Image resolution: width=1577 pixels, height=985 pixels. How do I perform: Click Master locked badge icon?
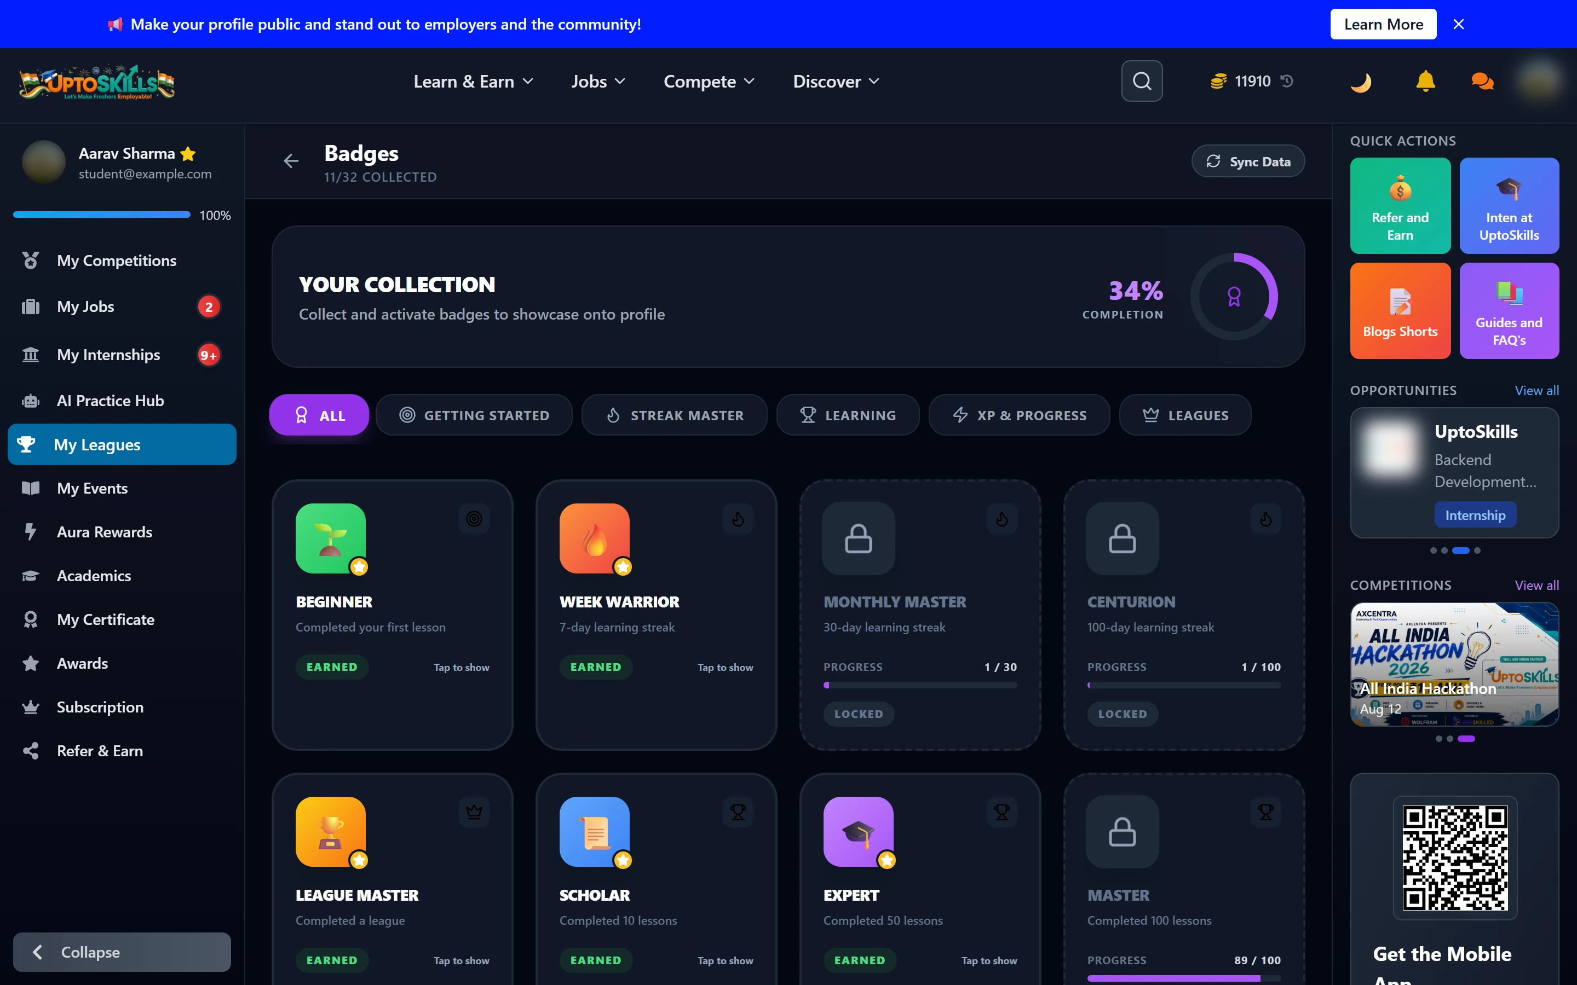[x=1122, y=831]
